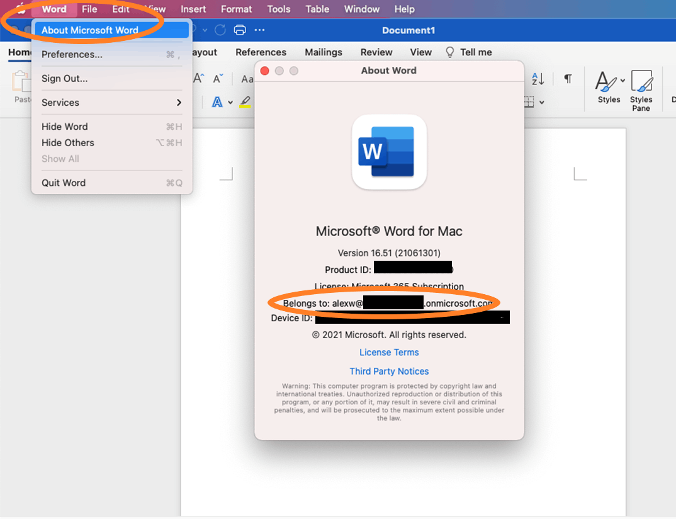Click the Version 16.51 text

coord(390,253)
